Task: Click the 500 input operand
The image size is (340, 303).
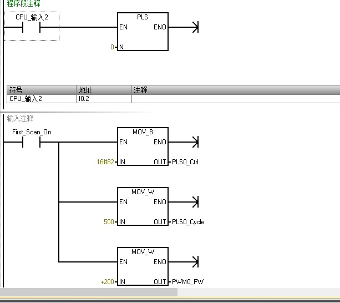Action: [x=109, y=222]
